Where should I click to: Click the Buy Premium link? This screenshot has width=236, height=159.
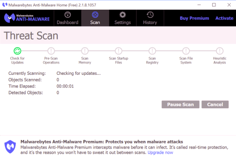pos(194,18)
